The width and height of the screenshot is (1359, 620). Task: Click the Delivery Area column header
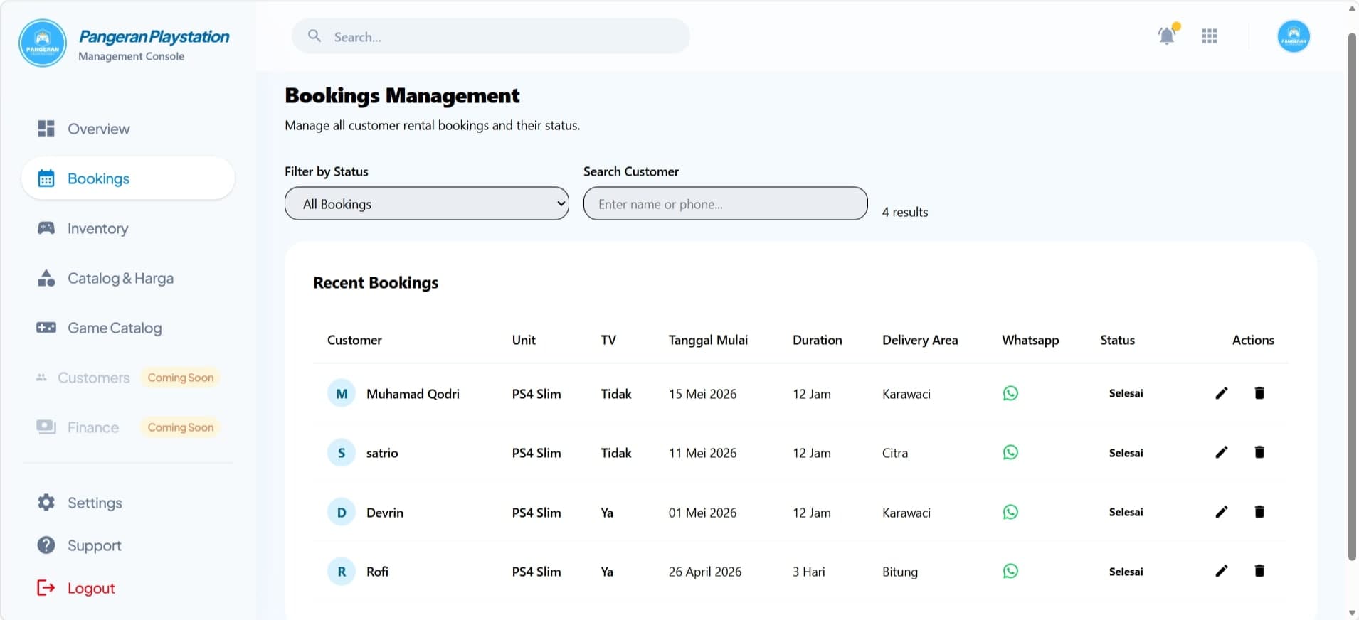click(x=920, y=340)
